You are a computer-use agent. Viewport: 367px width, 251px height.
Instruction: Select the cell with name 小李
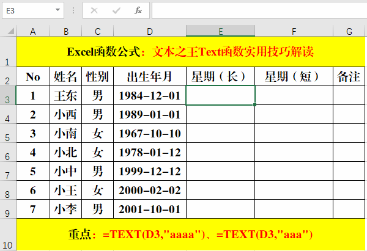click(x=66, y=209)
